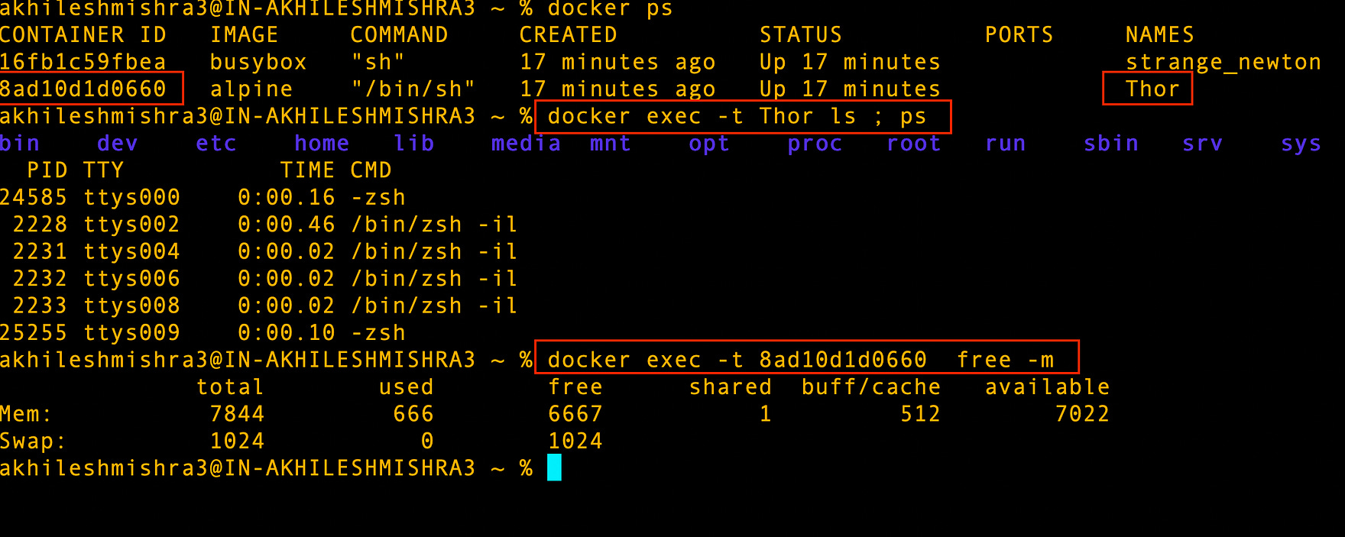Click the 'media' directory entry
1345x537 pixels.
526,143
